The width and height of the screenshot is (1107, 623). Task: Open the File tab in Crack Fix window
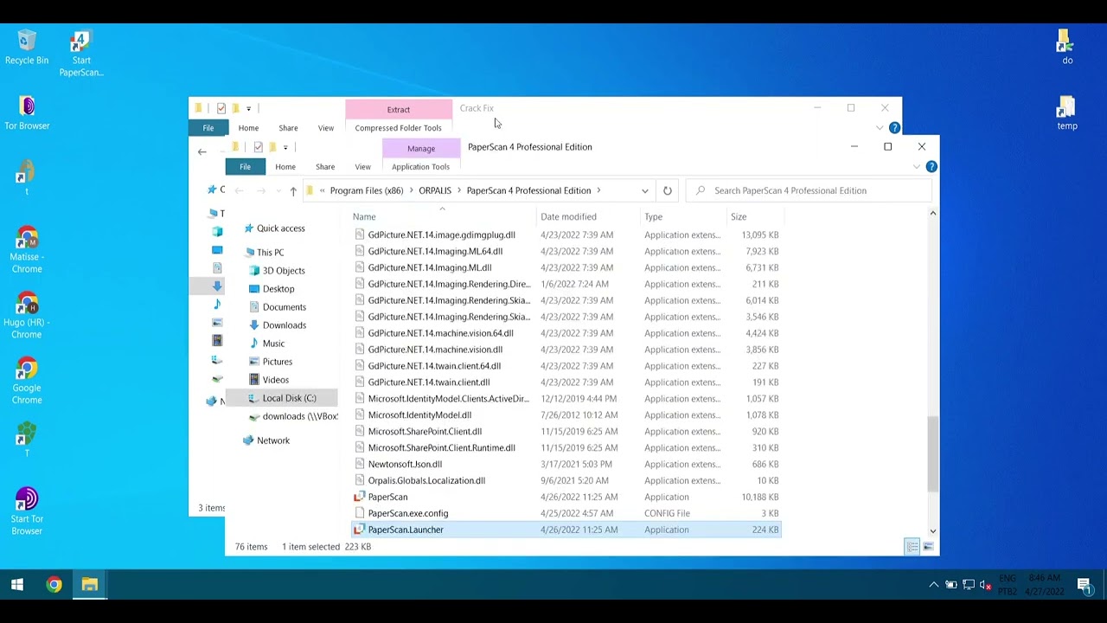(208, 128)
